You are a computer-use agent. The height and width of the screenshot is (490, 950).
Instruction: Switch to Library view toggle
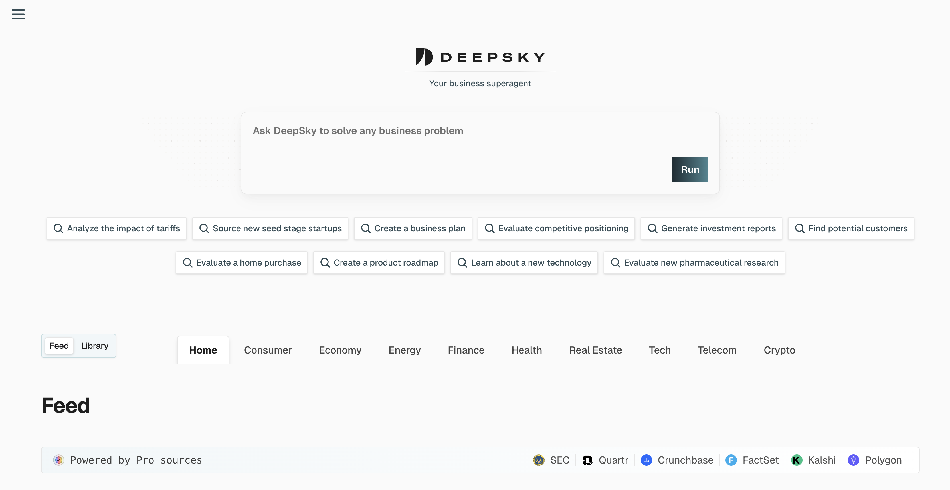coord(95,346)
